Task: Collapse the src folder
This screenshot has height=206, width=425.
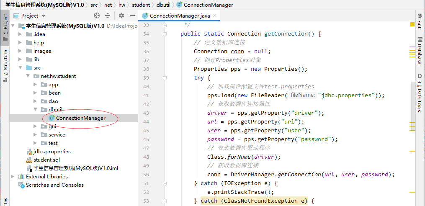Action: [x=20, y=68]
